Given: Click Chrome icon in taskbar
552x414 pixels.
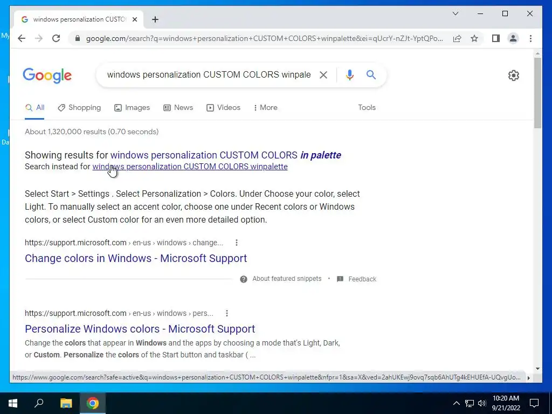Looking at the screenshot, I should [93, 403].
